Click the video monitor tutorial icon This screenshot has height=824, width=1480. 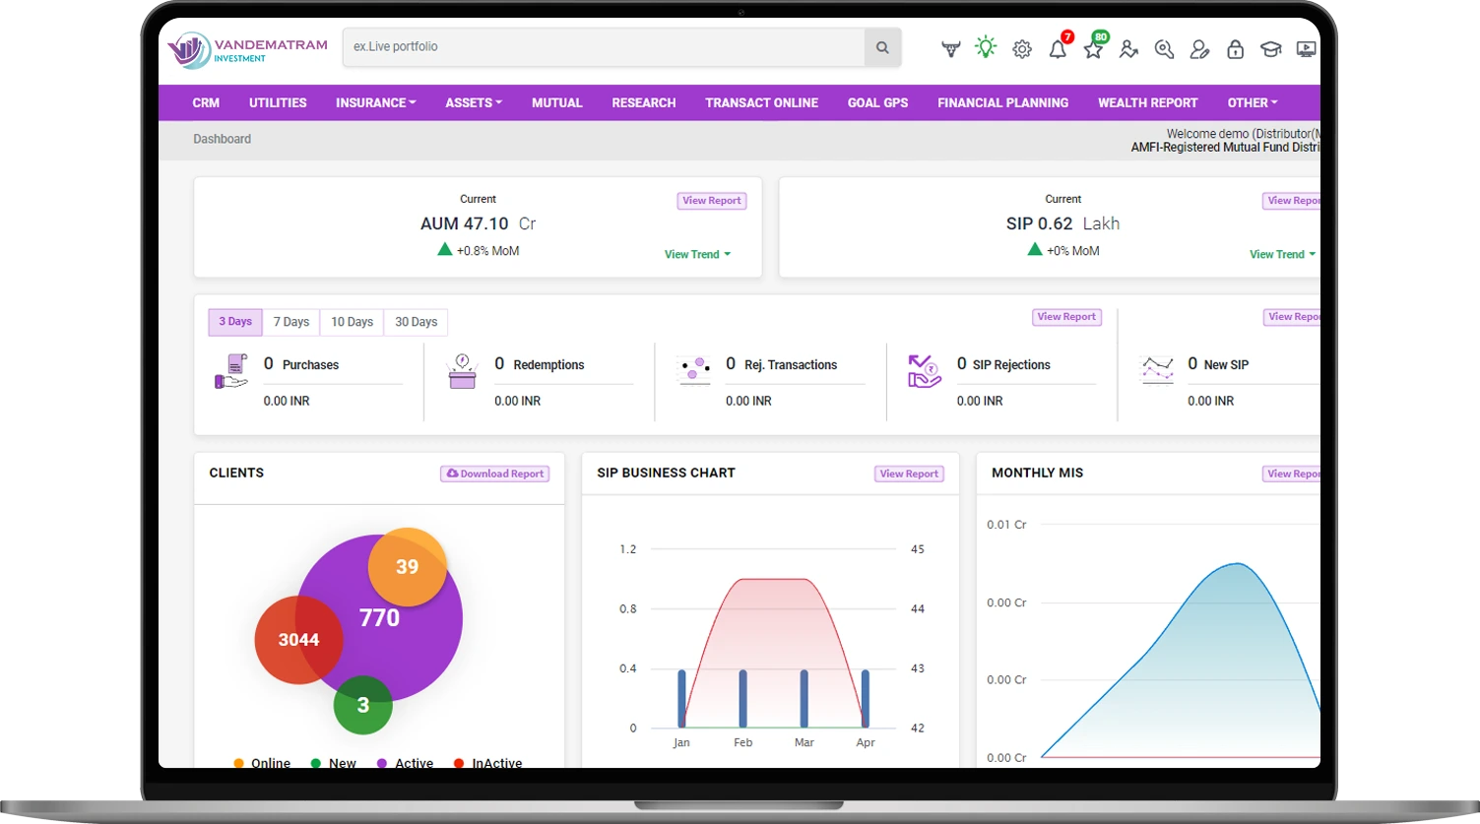[x=1307, y=49]
